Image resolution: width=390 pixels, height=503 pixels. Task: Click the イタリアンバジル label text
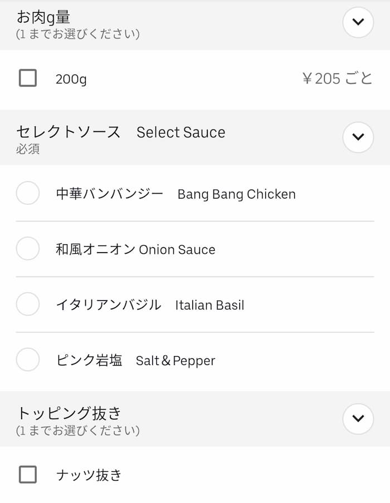[x=109, y=305]
